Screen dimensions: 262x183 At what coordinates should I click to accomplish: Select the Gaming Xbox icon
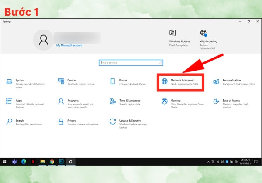coord(165,102)
